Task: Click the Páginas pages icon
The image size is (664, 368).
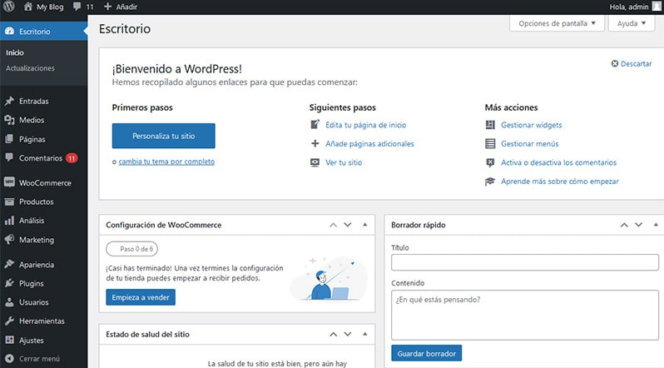Action: 9,139
